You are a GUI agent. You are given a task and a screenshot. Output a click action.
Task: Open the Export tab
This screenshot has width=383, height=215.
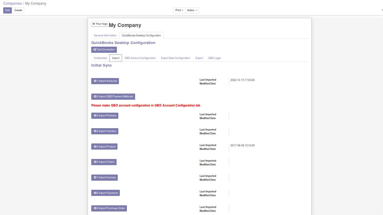point(199,58)
